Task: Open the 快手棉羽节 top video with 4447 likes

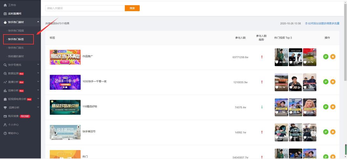Action: click(295, 132)
